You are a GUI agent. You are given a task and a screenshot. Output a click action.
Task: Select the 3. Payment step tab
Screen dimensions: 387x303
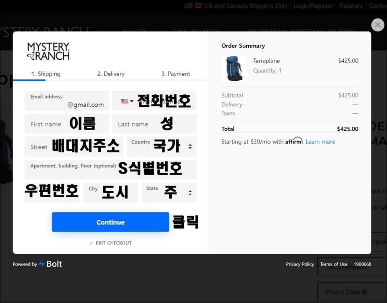tap(176, 74)
